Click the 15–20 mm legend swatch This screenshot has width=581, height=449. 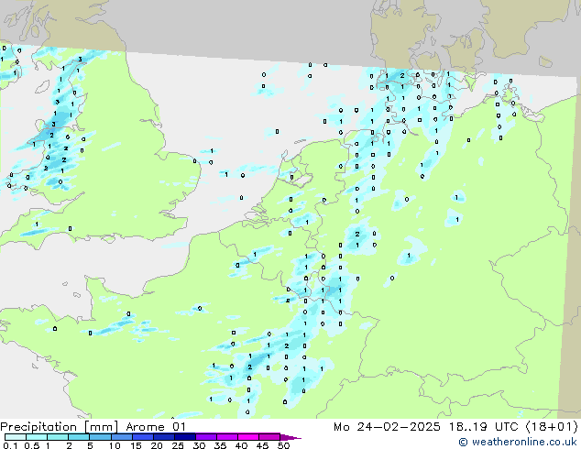coord(142,437)
